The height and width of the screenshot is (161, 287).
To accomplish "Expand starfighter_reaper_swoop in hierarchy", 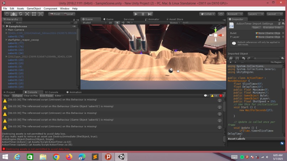I will [6, 40].
